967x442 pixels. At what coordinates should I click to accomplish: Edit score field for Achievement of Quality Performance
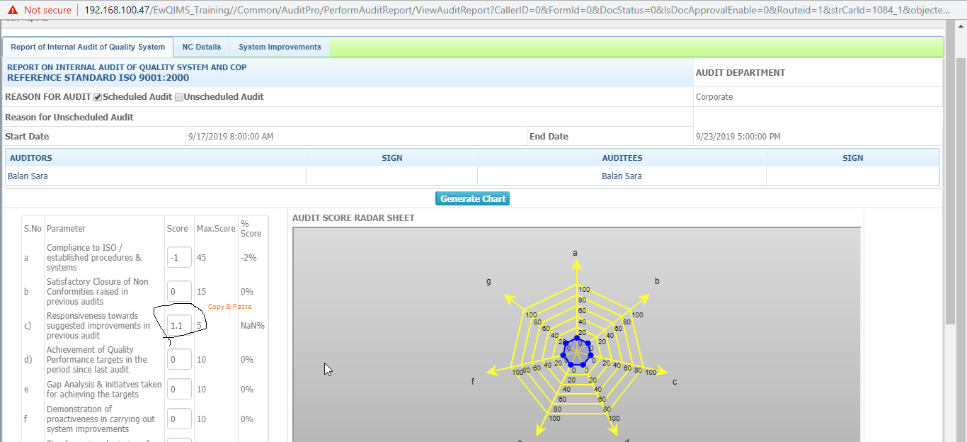pos(180,359)
